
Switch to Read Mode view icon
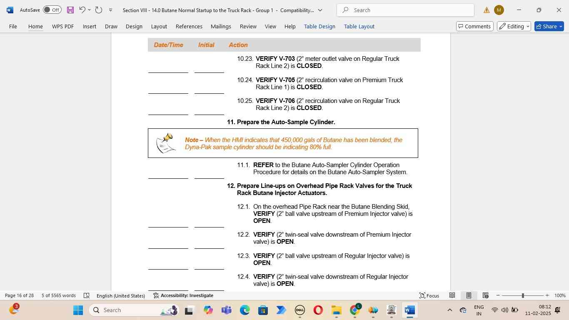452,295
